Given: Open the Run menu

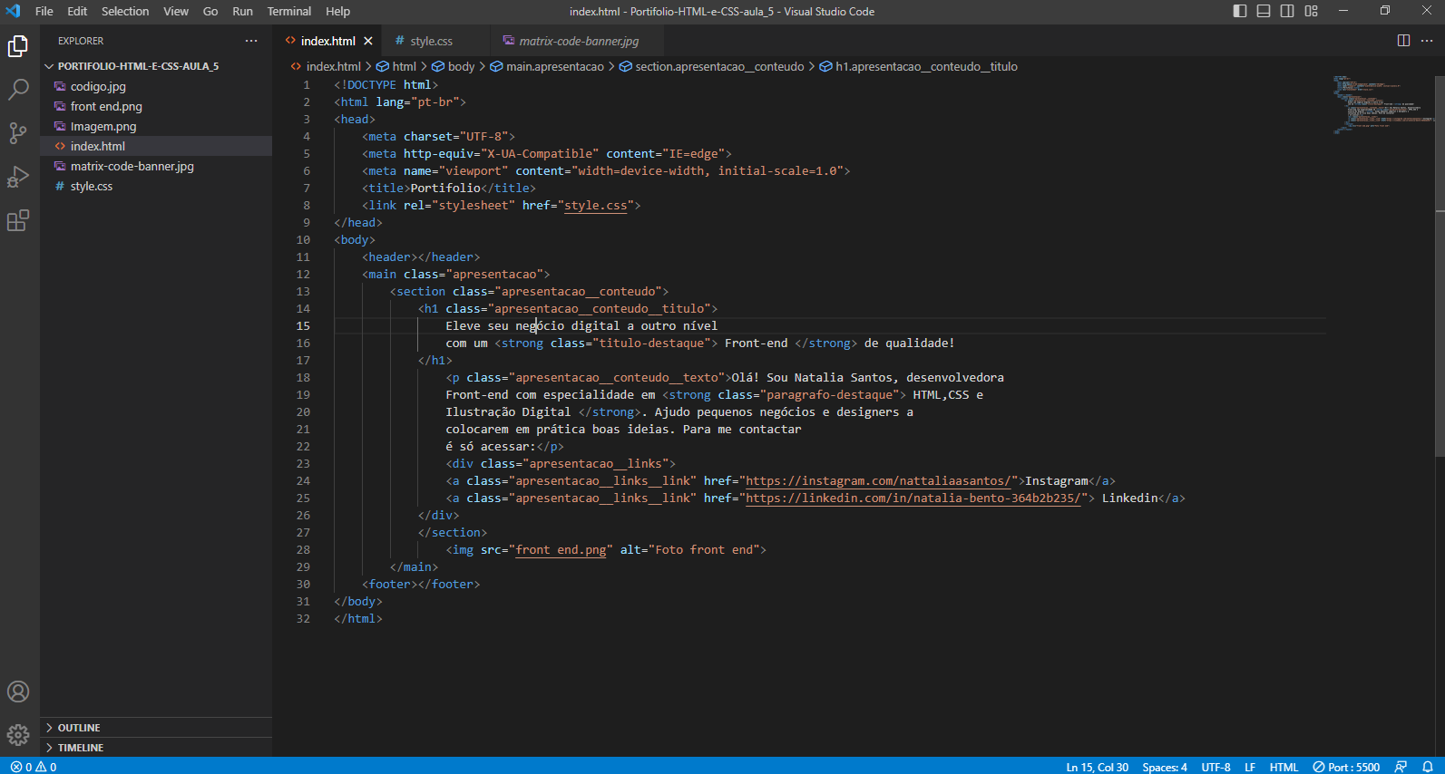Looking at the screenshot, I should coord(242,11).
